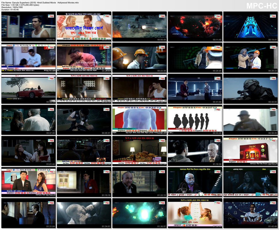Open the thumbnail stamped 01:42:49

pos(250,213)
